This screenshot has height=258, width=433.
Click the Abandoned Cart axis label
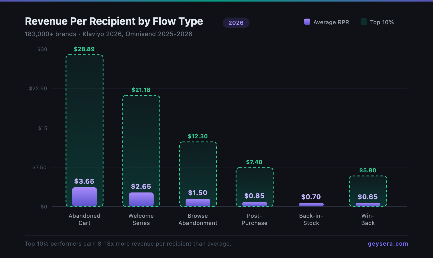pyautogui.click(x=85, y=219)
